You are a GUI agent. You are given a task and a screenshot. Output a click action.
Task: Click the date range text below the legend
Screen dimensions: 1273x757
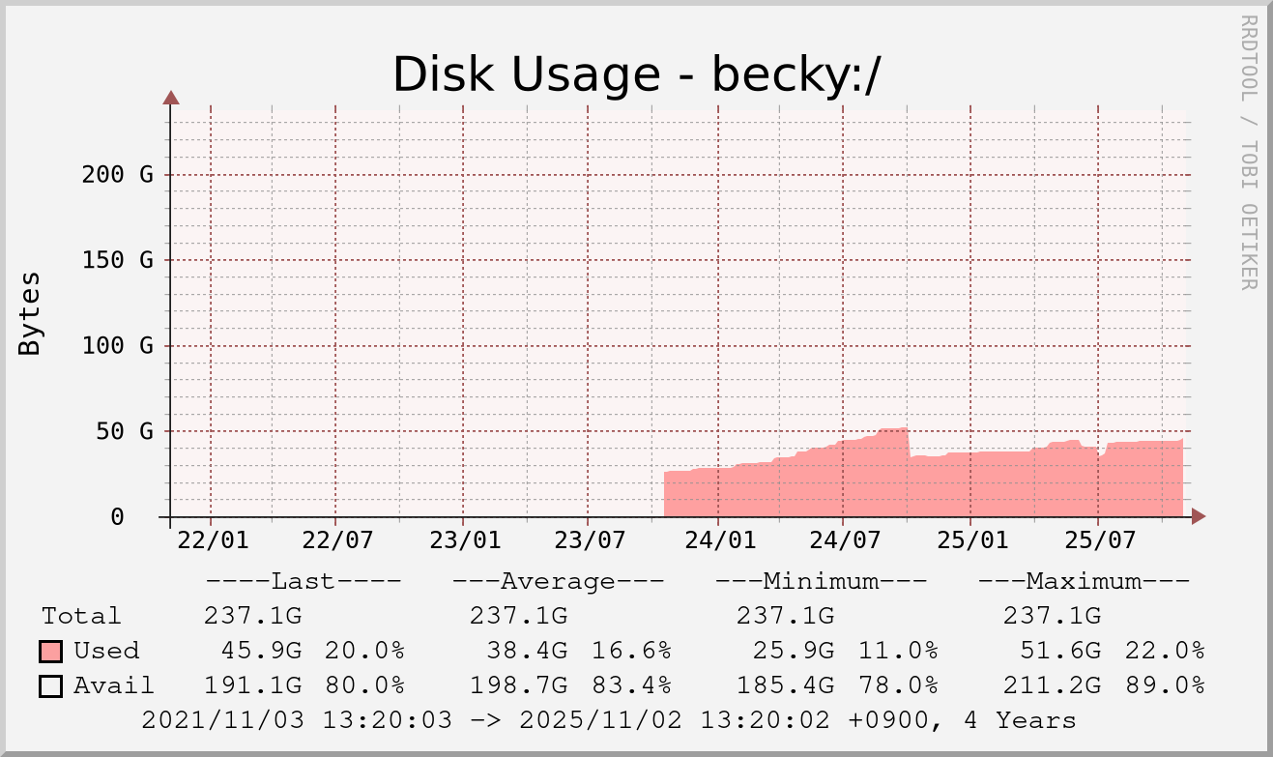coord(608,720)
